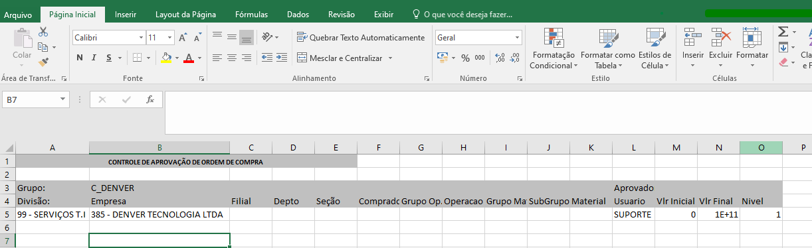The width and height of the screenshot is (812, 248).
Task: Switch to the Exibir tab
Action: (383, 14)
